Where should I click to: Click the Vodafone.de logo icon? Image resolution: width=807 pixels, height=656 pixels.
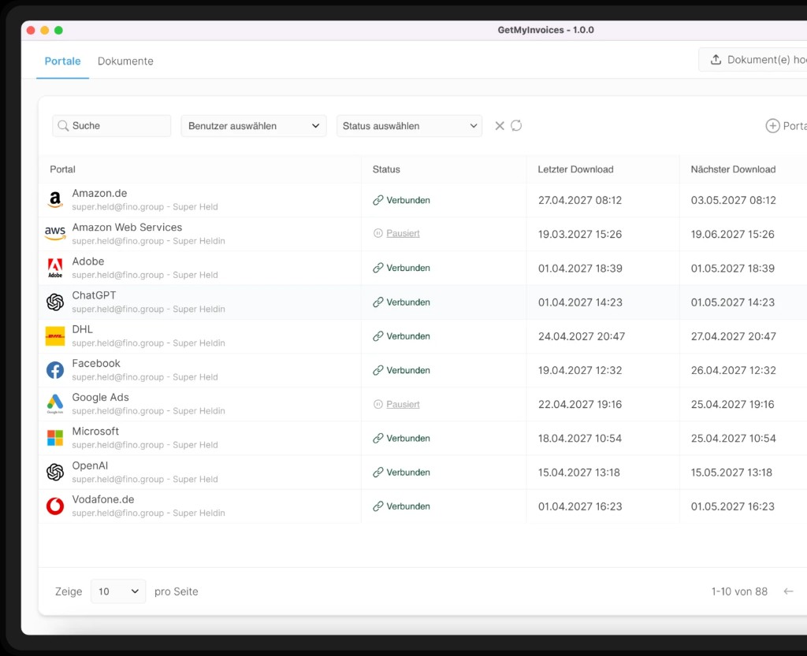point(55,506)
